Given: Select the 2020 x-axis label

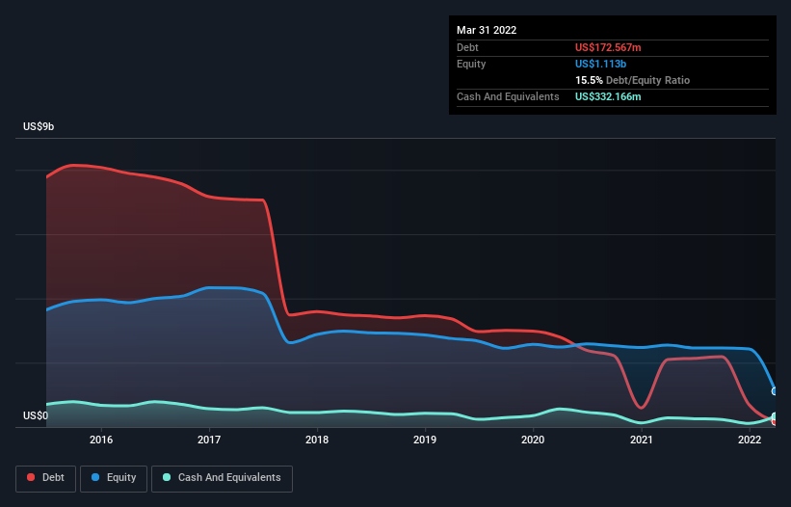Looking at the screenshot, I should (533, 440).
